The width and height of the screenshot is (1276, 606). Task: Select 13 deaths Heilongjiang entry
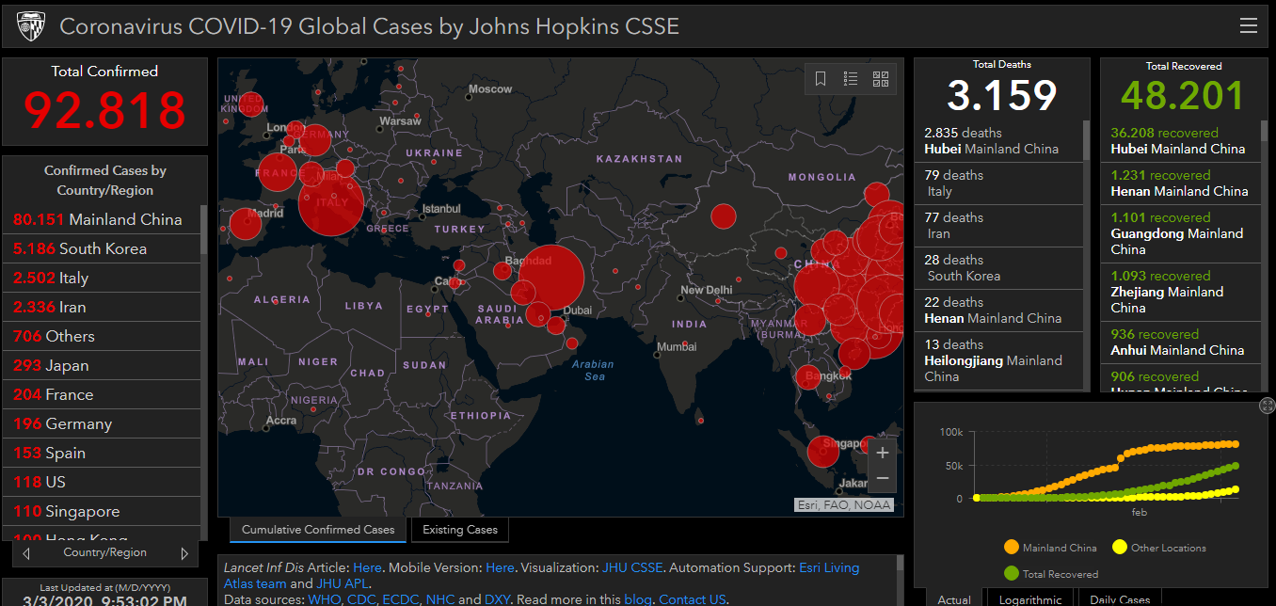click(x=999, y=360)
